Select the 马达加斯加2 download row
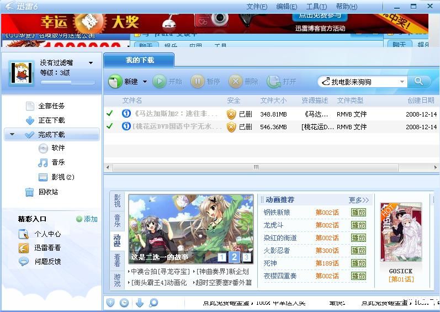 point(272,114)
